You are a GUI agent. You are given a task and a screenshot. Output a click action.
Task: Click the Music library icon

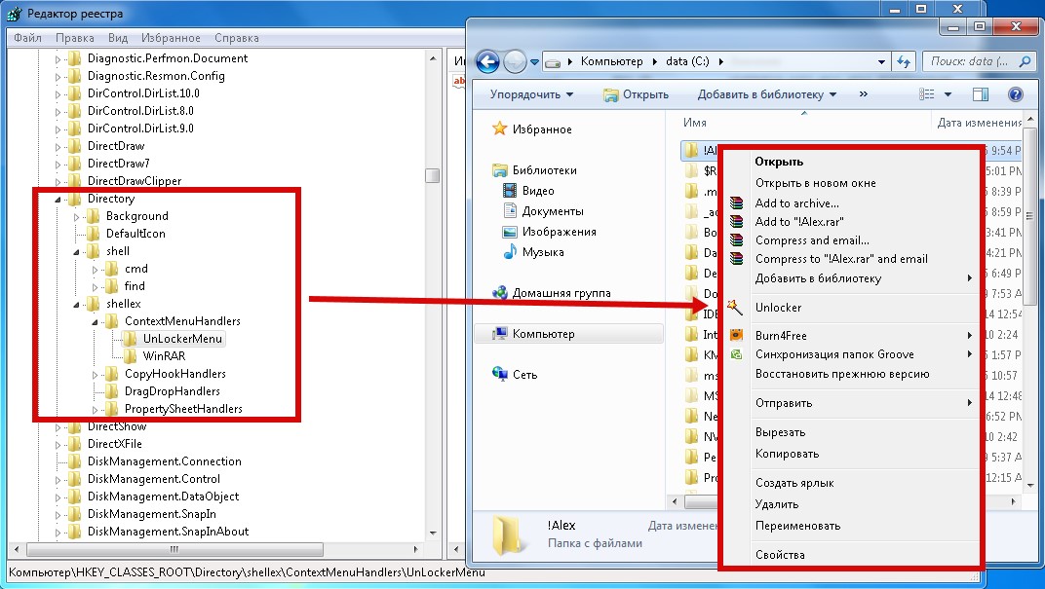(x=509, y=252)
